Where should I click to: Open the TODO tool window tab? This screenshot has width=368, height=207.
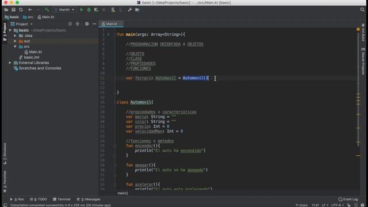39,200
